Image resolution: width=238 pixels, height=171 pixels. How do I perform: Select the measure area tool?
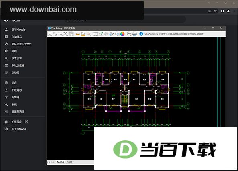click(x=83, y=34)
